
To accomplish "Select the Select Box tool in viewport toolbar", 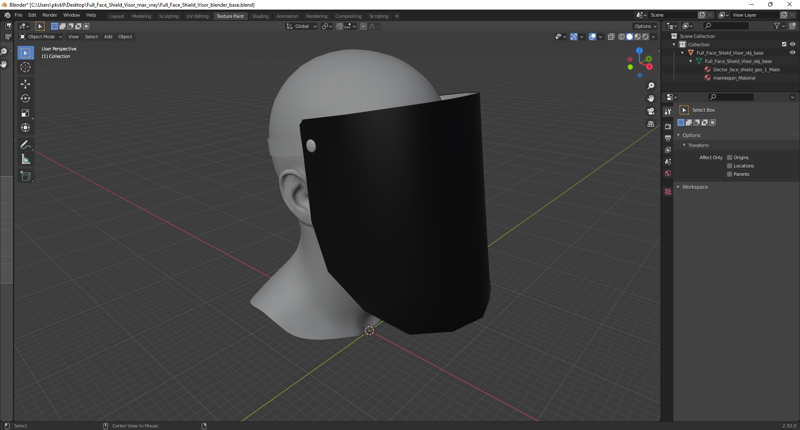I will 25,53.
